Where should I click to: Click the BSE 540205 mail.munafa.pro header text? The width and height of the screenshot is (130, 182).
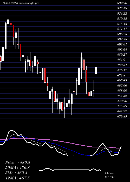(x=21, y=3)
